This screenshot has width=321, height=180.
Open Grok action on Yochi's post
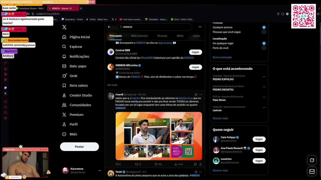pos(196,172)
